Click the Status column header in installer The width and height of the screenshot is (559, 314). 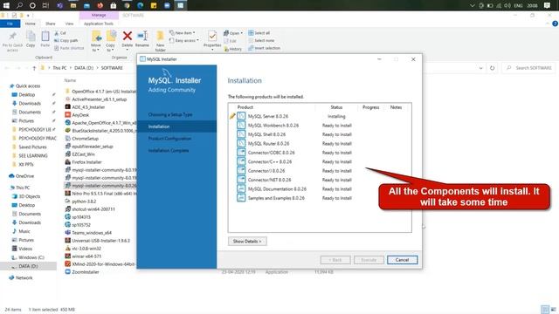point(336,107)
